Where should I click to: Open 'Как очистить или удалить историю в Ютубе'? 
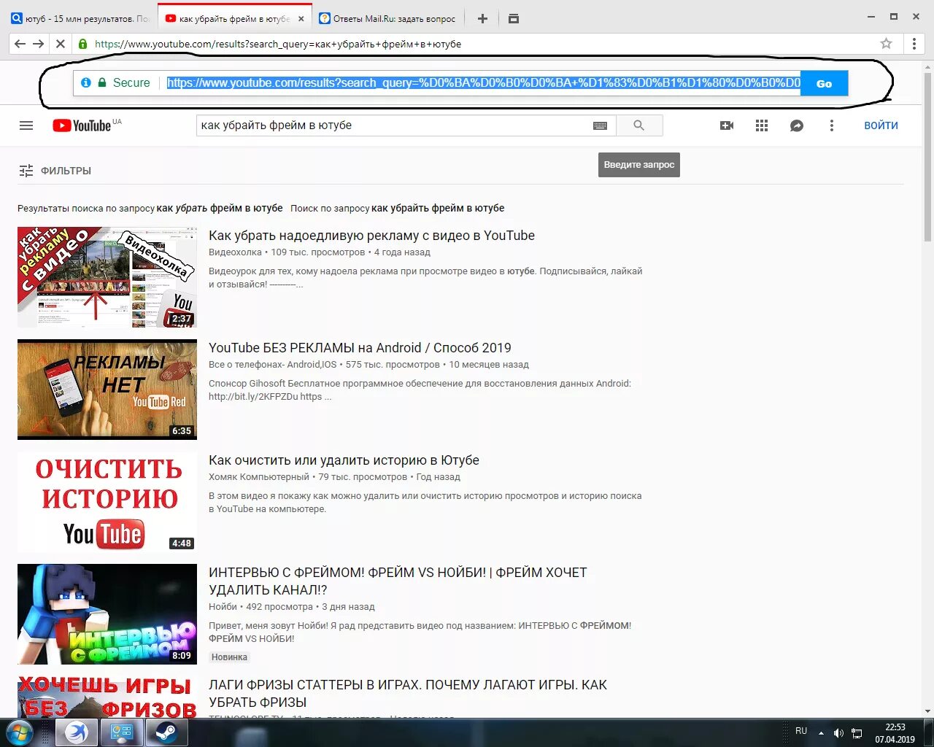[344, 460]
